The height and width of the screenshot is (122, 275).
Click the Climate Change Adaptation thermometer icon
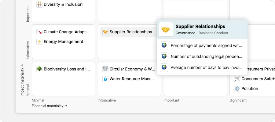(x=39, y=32)
